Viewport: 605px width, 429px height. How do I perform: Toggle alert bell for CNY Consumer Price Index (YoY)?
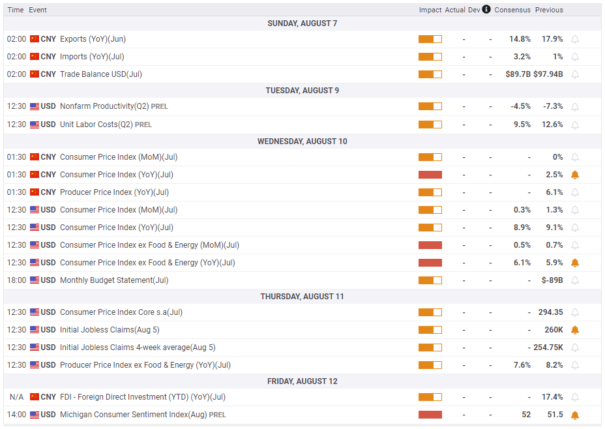(x=574, y=175)
